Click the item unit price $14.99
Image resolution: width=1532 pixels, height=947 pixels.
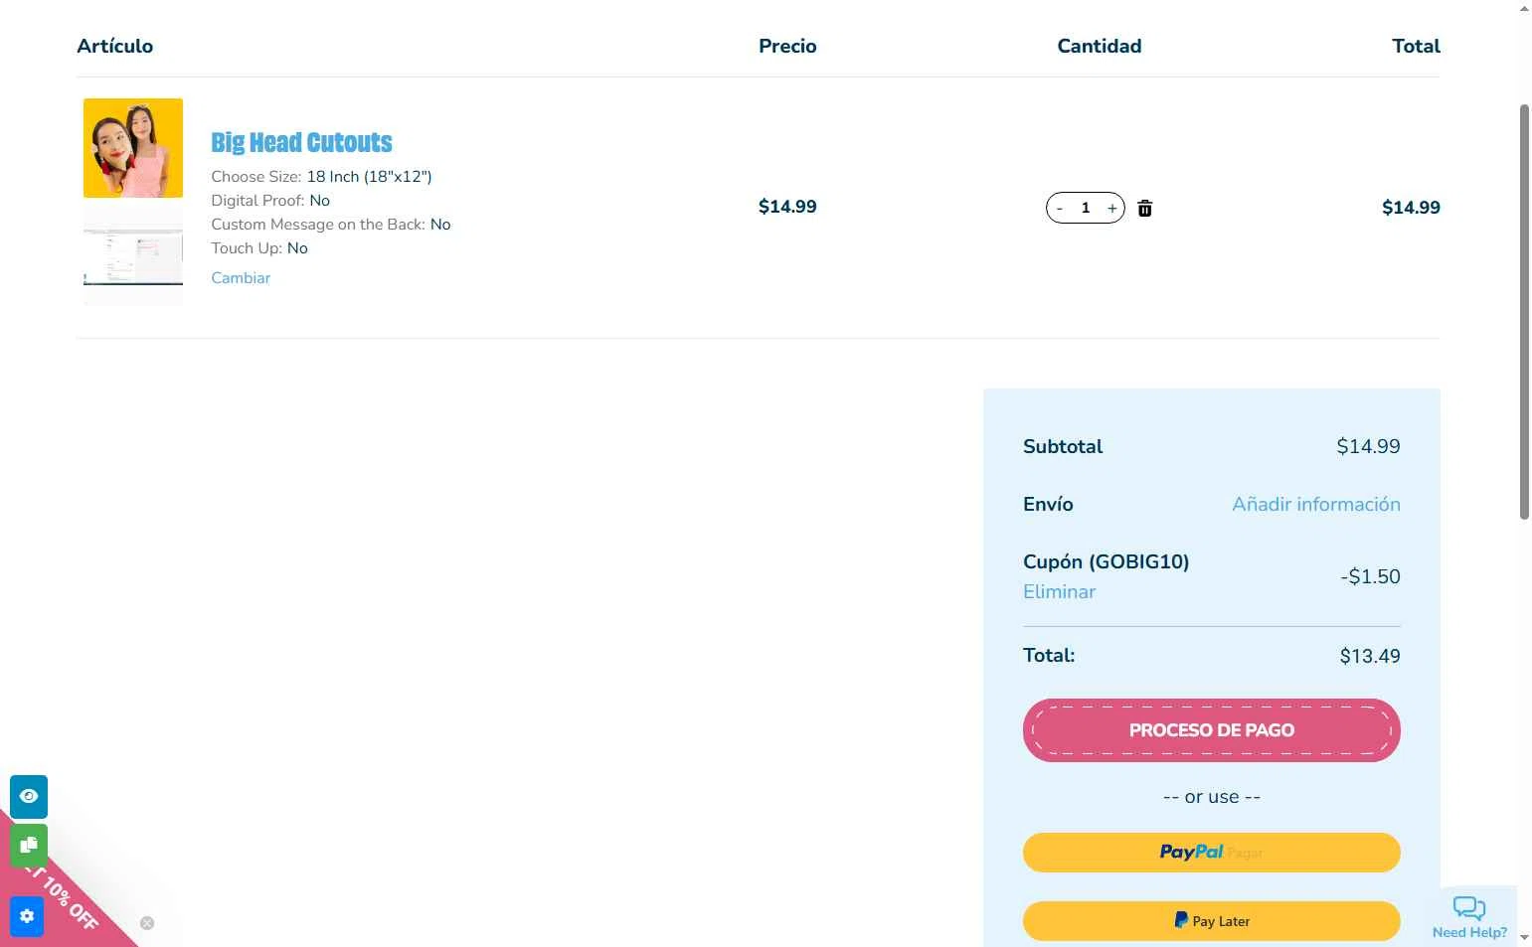(787, 207)
